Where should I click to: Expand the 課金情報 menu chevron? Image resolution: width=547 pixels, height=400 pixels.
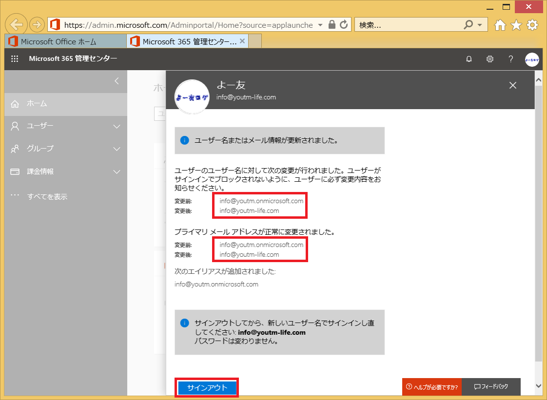click(x=117, y=172)
